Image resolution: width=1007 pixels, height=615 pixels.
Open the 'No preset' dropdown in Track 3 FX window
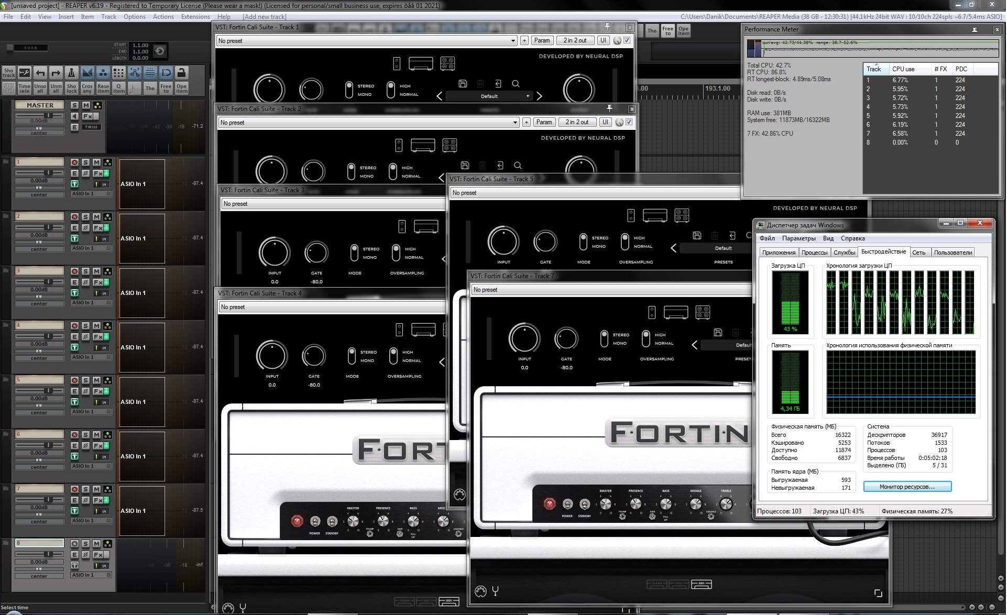(333, 204)
